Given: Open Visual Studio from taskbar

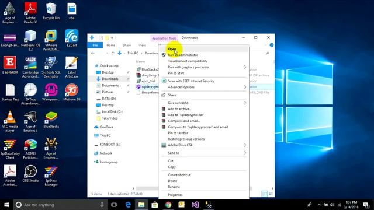Looking at the screenshot, I should pos(195,205).
